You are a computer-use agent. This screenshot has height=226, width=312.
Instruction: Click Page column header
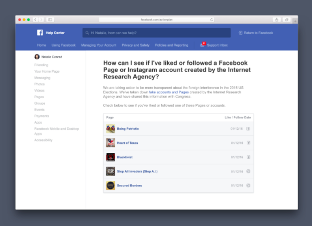[110, 117]
